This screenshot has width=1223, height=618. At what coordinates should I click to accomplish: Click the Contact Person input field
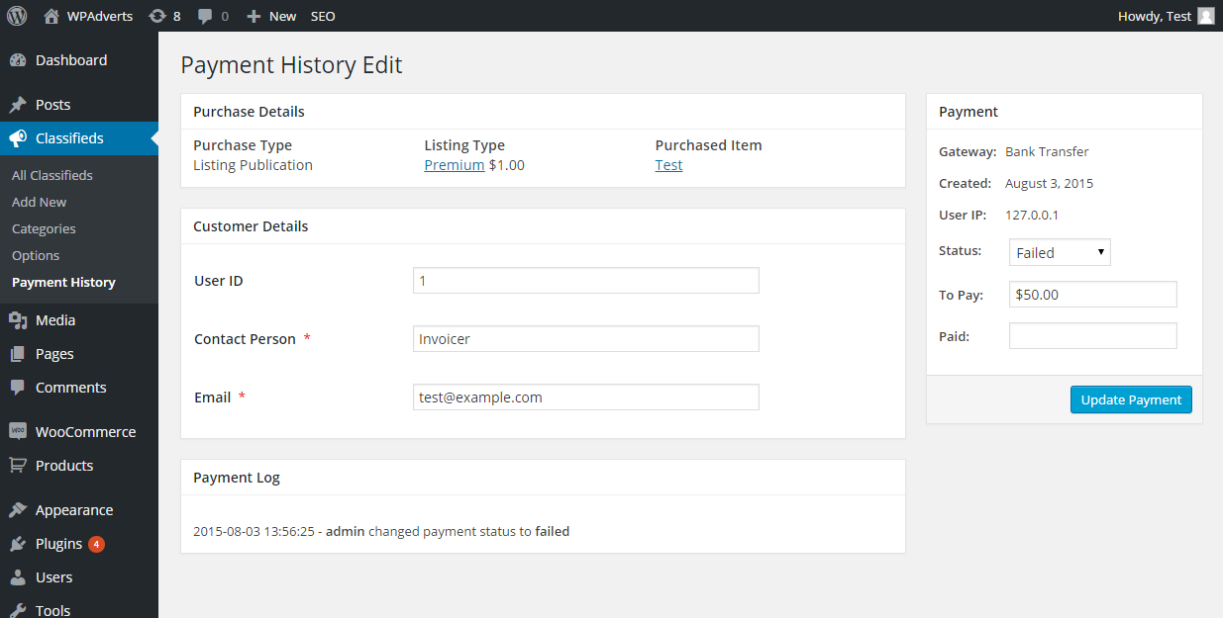(585, 339)
